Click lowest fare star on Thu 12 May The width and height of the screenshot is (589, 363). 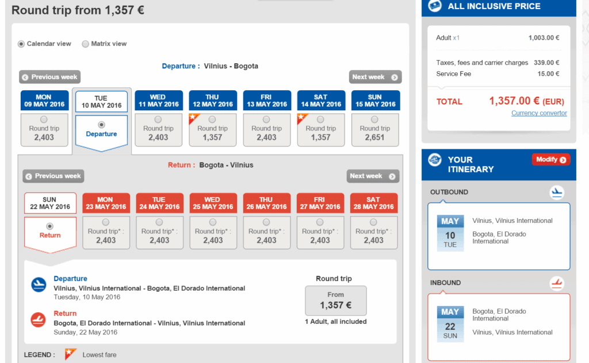[194, 119]
